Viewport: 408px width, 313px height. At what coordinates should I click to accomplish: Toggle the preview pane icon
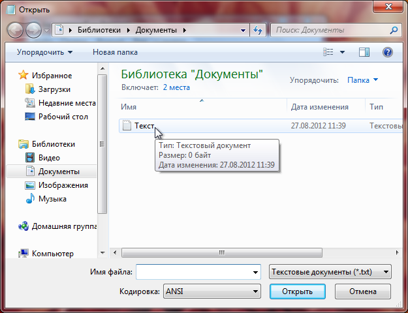[x=364, y=52]
